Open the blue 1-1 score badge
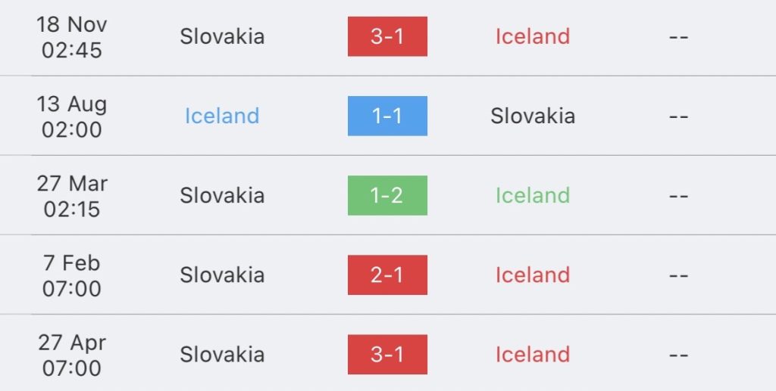This screenshot has width=776, height=391. point(387,116)
